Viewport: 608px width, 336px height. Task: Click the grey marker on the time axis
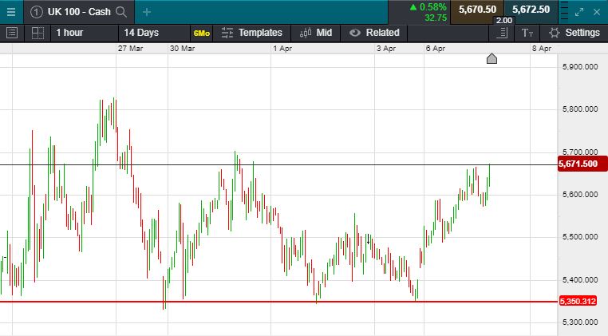[x=492, y=58]
